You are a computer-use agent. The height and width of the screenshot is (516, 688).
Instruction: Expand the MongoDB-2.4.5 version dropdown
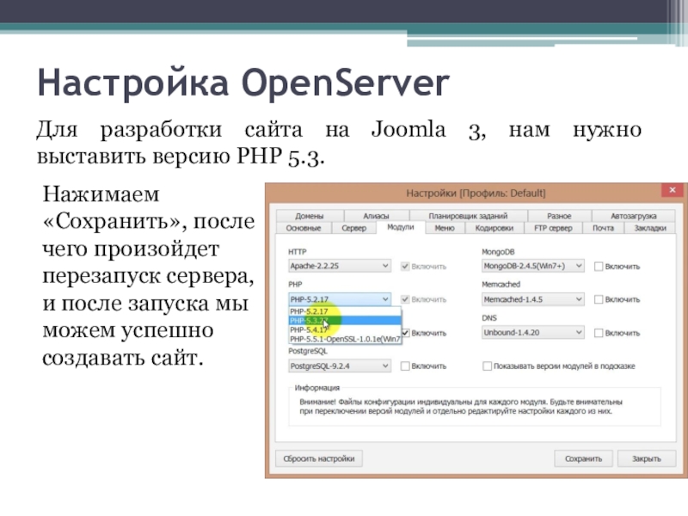tap(532, 266)
